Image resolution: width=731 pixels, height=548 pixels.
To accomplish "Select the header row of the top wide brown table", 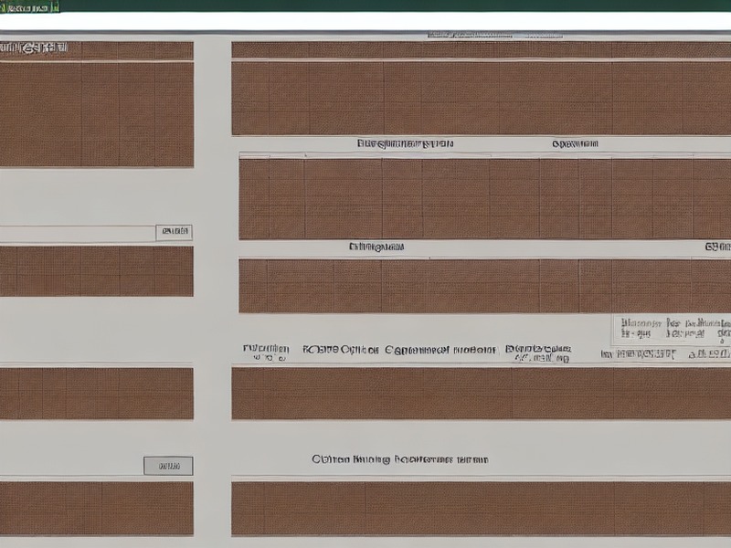I will pyautogui.click(x=482, y=50).
